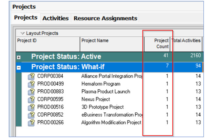Click project icon next to PROD00516
This screenshot has width=213, height=138.
pos(32,107)
